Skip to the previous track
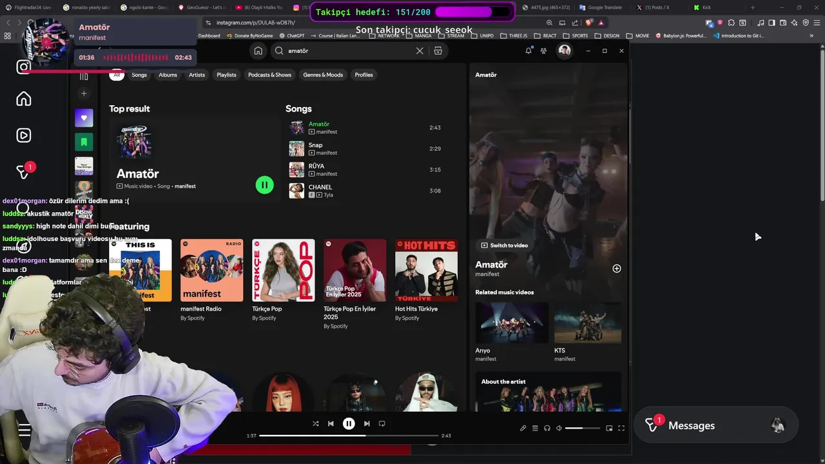This screenshot has width=825, height=464. click(331, 423)
